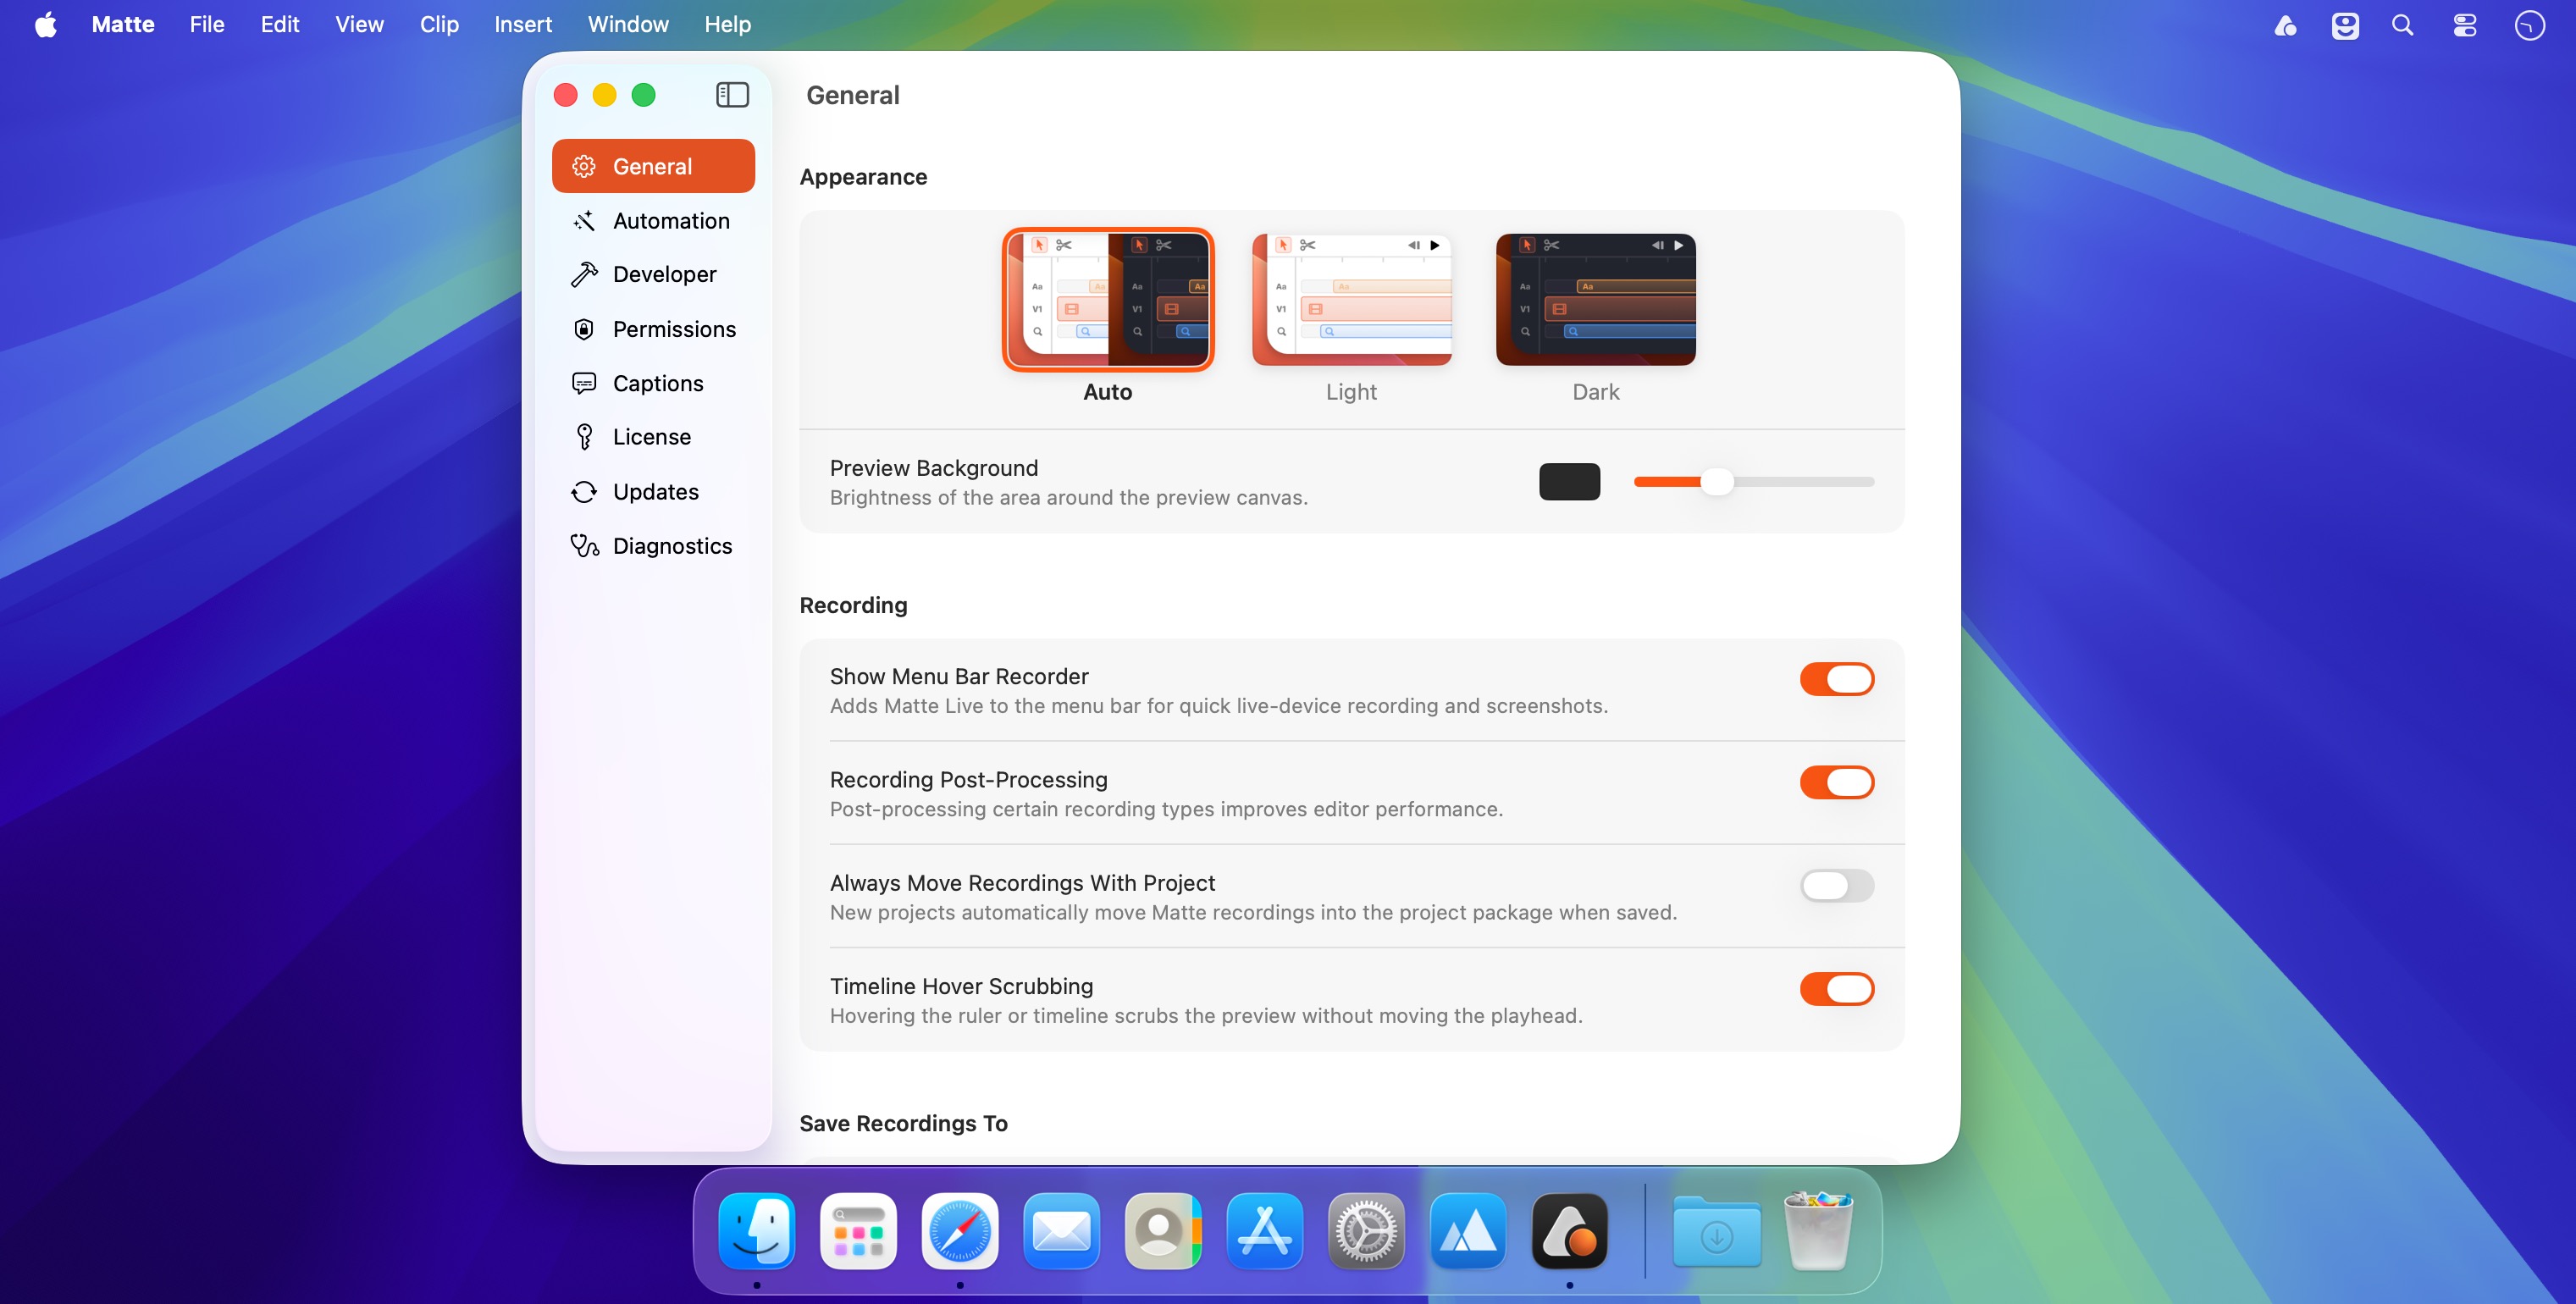Open the blue mountain app in the dock
Screen dimensions: 2576x1304
[x=1467, y=1231]
